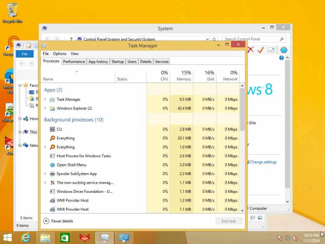325x244 pixels.
Task: Click the Host Process for Windows Tasks icon
Action: [52, 156]
